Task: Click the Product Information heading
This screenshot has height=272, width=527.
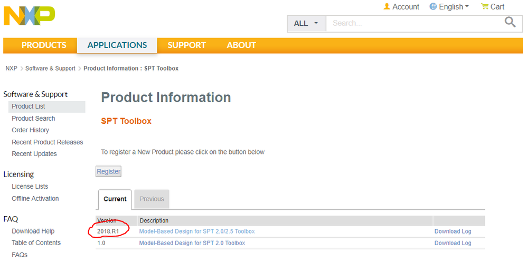Action: pos(166,98)
